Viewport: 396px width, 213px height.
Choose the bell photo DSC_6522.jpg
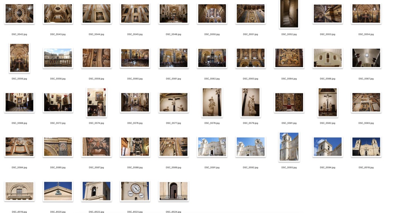coord(96,191)
